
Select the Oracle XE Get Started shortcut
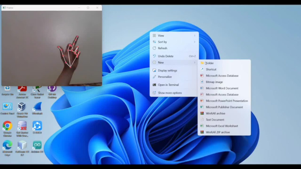[22, 128]
